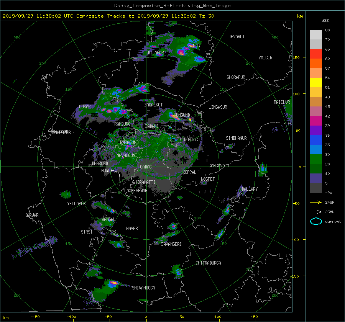Image resolution: width=345 pixels, height=322 pixels.
Task: Click the 100 tick on bottom axis
Action: 218,317
